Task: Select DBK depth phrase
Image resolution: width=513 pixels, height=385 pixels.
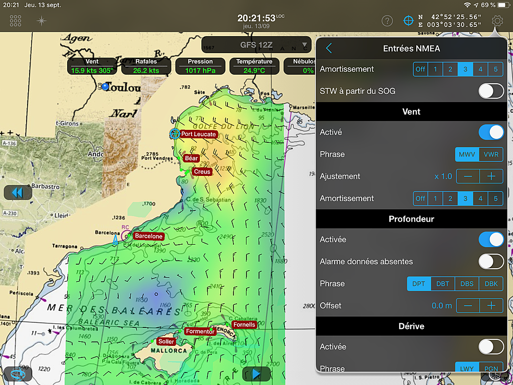Action: tap(491, 284)
